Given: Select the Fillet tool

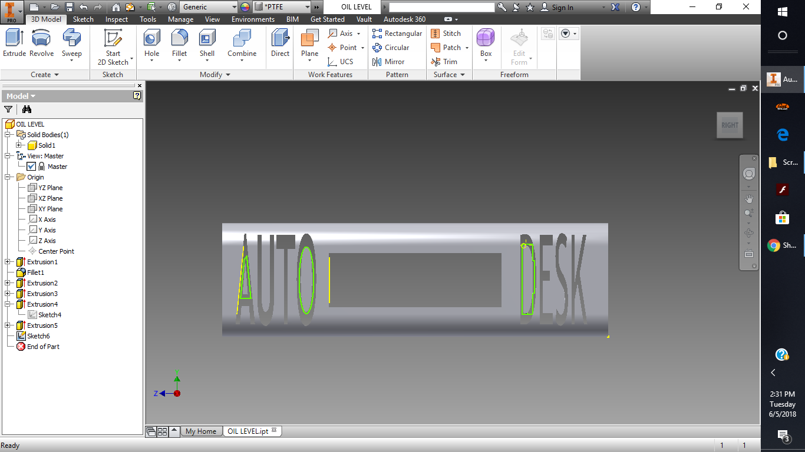Looking at the screenshot, I should coord(180,45).
